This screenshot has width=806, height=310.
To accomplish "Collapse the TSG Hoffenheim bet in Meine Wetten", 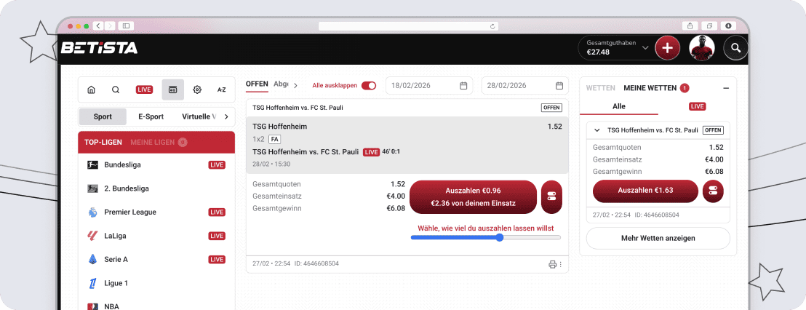I will click(597, 130).
